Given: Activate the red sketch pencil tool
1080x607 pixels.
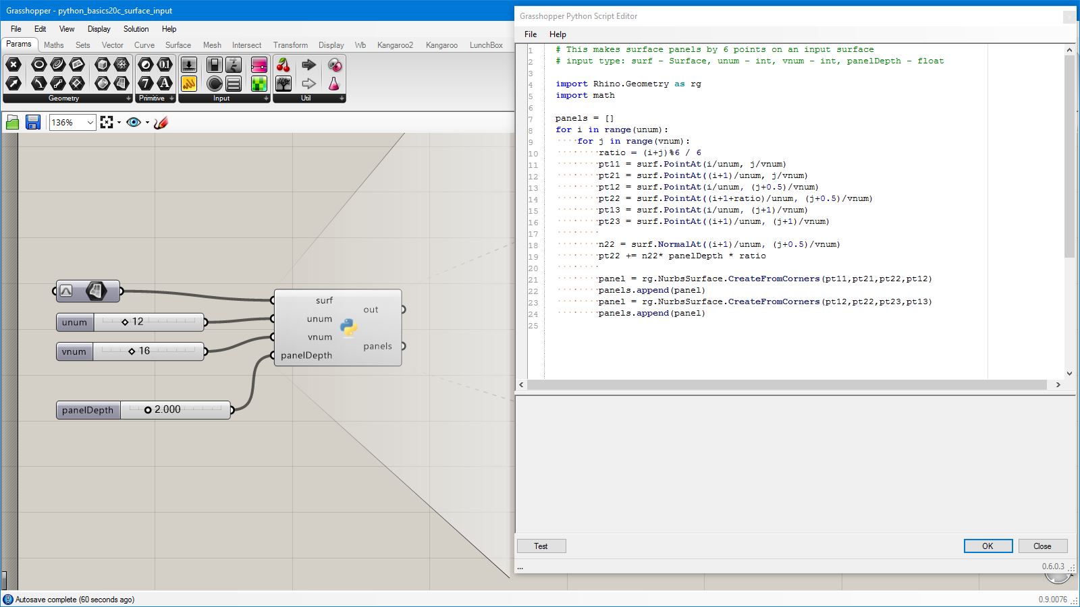Looking at the screenshot, I should [x=161, y=122].
